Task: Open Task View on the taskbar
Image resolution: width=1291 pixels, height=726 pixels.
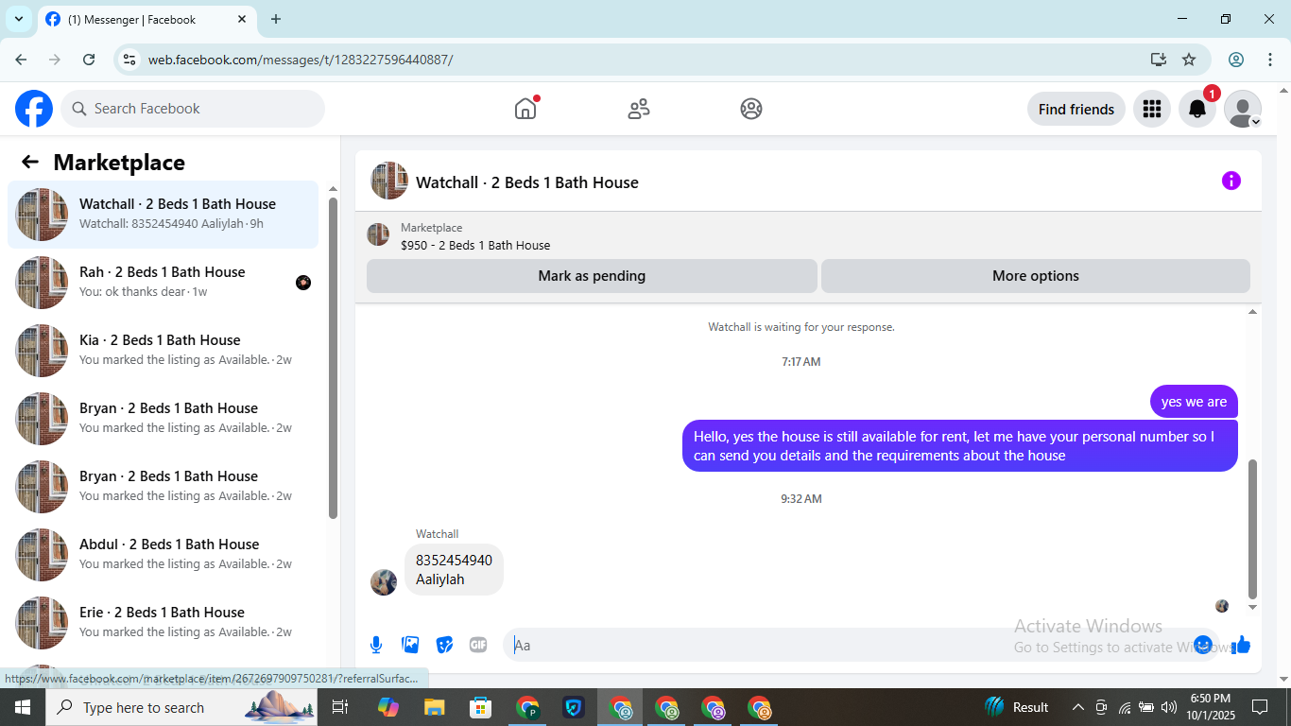Action: click(340, 707)
